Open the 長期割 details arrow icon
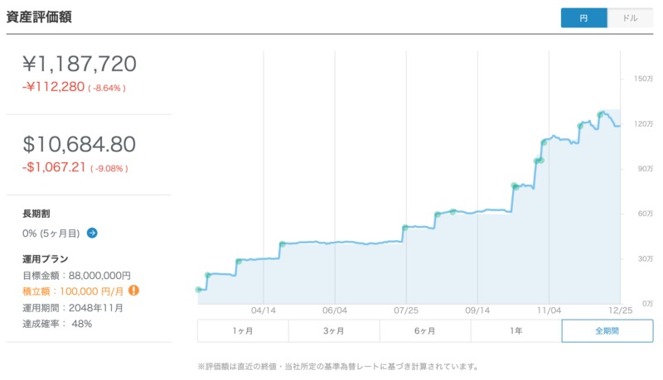This screenshot has height=380, width=663. click(x=92, y=233)
